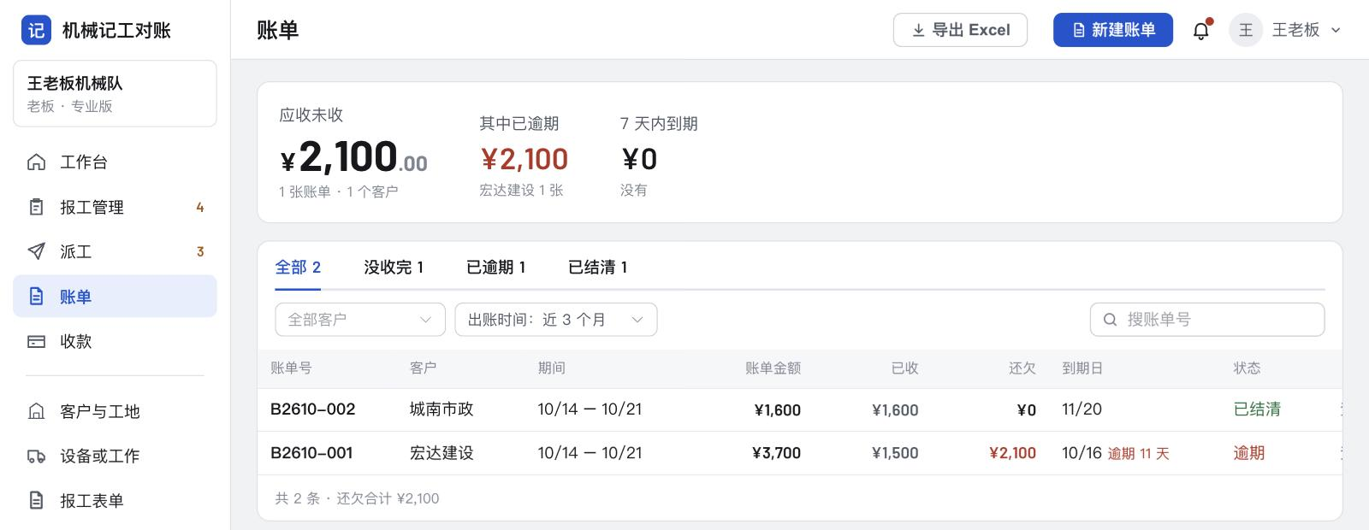This screenshot has width=1369, height=530.
Task: Click the 派工 paper plane icon
Action: (36, 251)
